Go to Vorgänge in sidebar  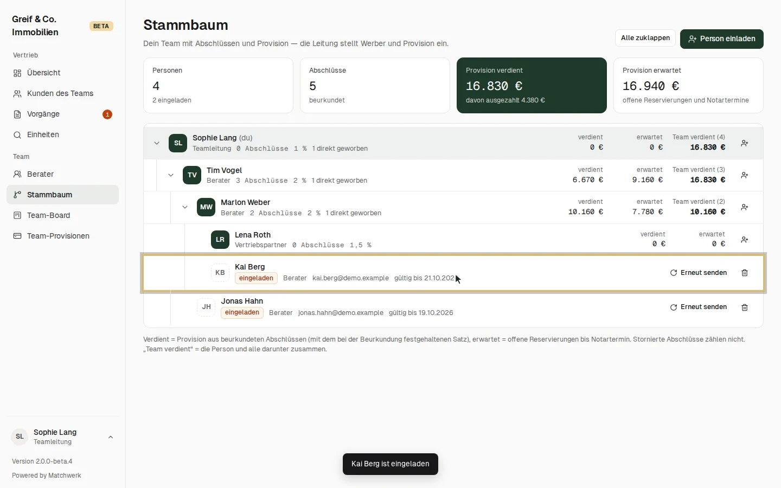coord(62,114)
